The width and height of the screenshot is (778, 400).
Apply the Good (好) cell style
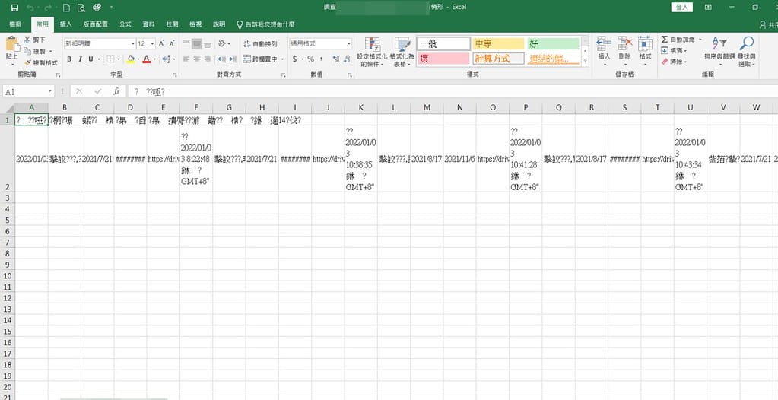[553, 44]
